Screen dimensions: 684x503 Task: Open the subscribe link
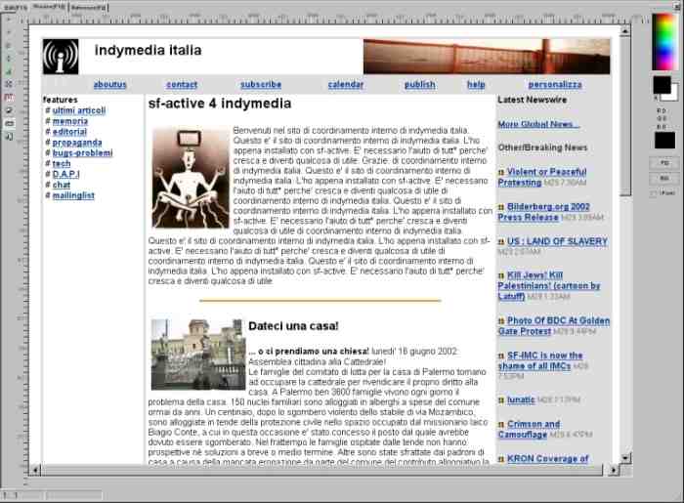(x=261, y=85)
